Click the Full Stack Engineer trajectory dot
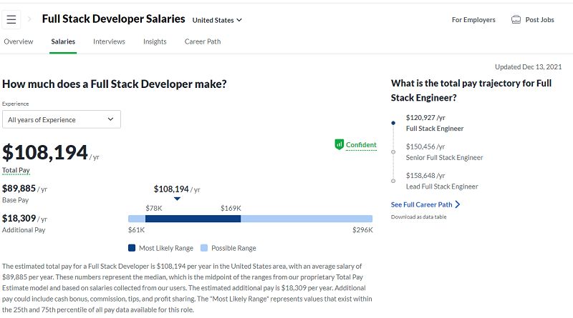 pyautogui.click(x=393, y=123)
